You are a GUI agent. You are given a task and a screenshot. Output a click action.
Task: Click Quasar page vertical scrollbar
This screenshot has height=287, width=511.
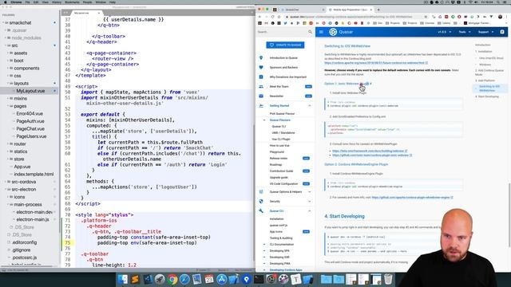509,214
